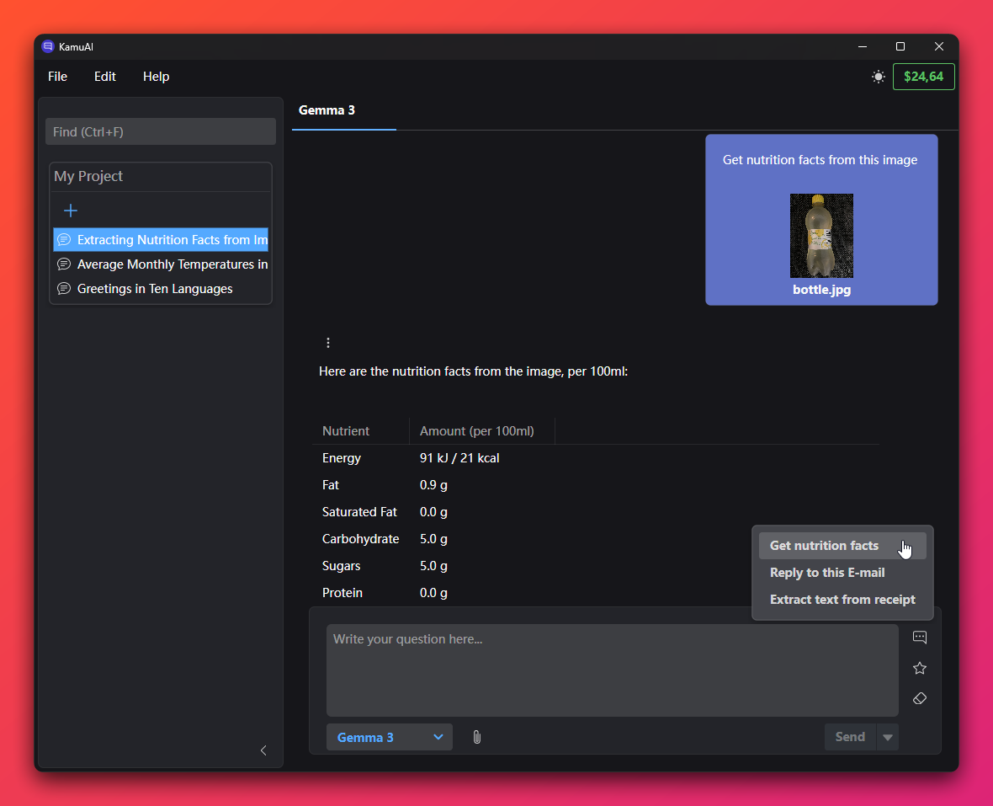The width and height of the screenshot is (993, 806).
Task: Click chat bubble icon beside Average Monthly Temperatures
Action: [64, 264]
